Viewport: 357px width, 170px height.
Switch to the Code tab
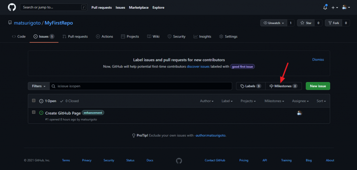(x=19, y=37)
